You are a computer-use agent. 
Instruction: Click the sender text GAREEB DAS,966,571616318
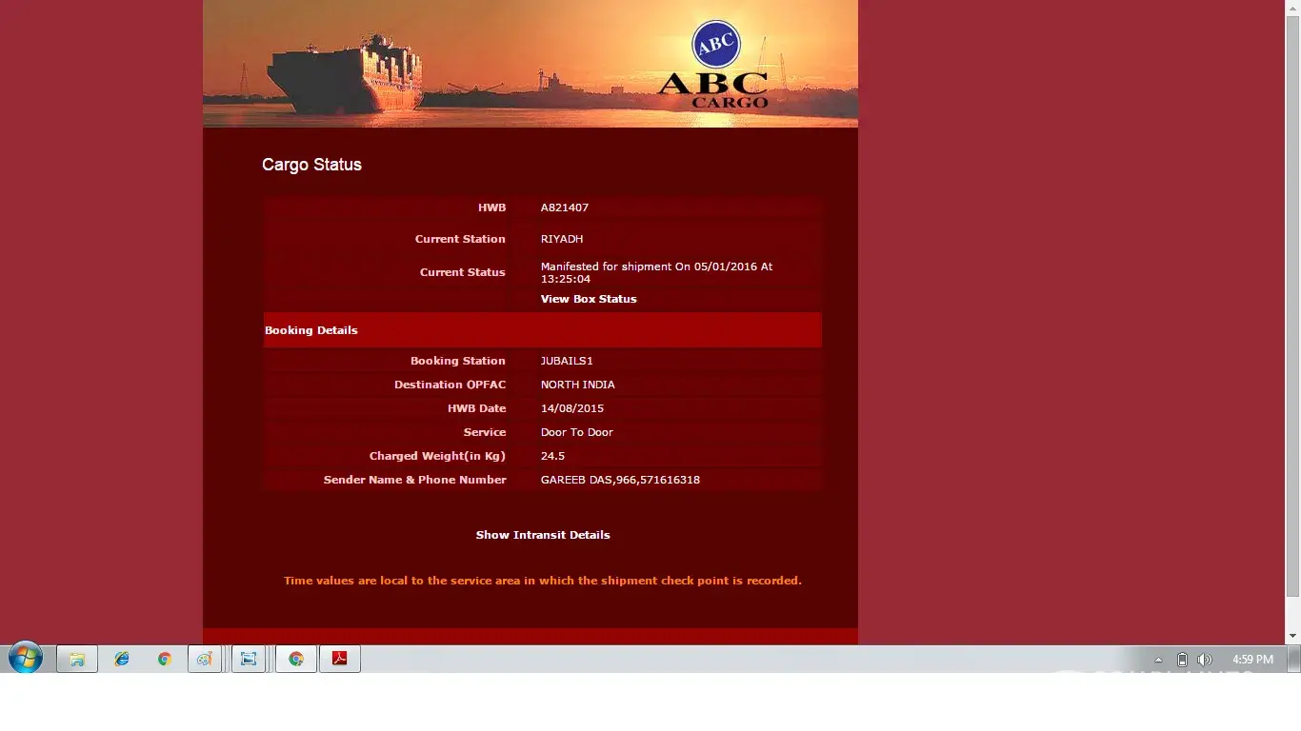tap(620, 480)
